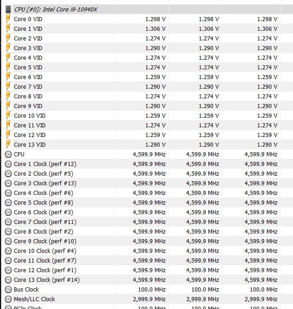
Task: Click Bus Clock middle-column value 100.0 MHz
Action: coord(205,290)
